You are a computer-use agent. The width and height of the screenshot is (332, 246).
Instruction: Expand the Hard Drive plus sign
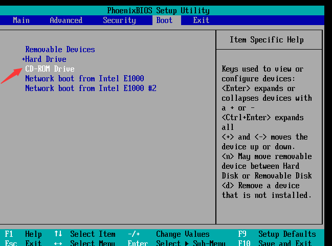(24, 59)
